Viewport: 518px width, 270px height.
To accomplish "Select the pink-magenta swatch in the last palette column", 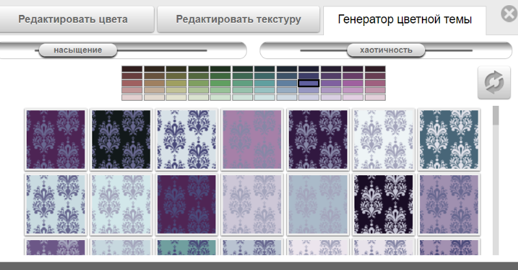I will [x=375, y=83].
